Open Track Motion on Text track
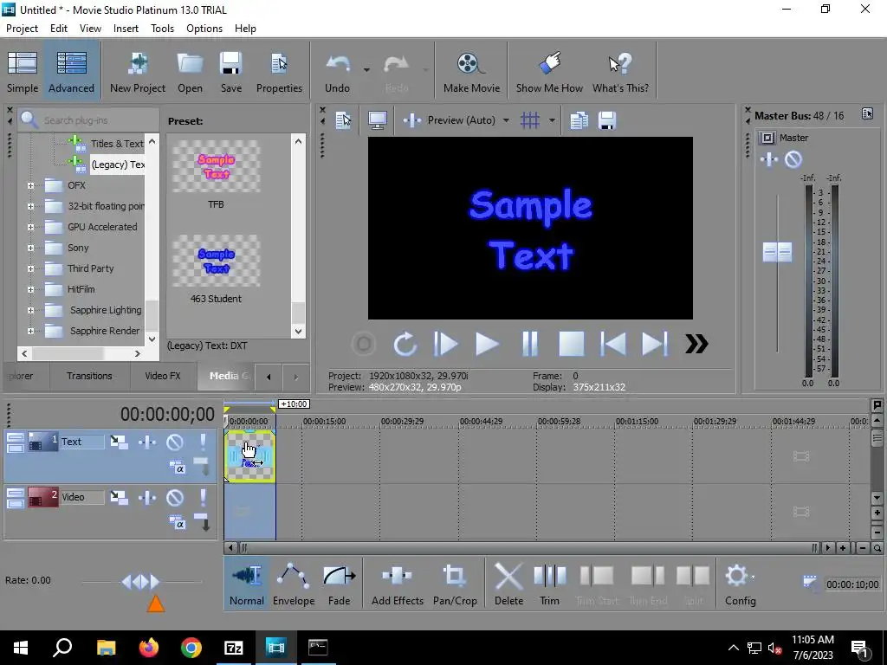 (119, 442)
